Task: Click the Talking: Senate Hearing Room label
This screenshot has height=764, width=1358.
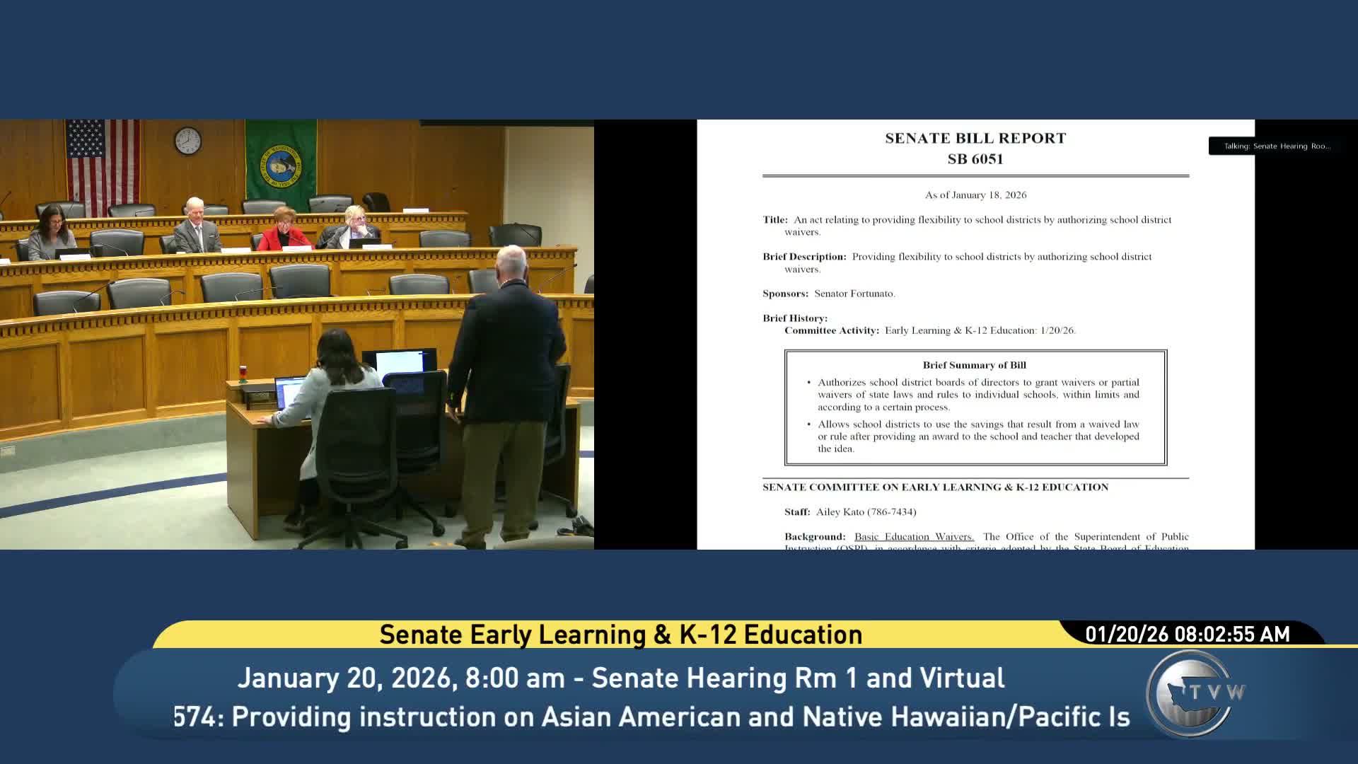Action: [x=1277, y=146]
